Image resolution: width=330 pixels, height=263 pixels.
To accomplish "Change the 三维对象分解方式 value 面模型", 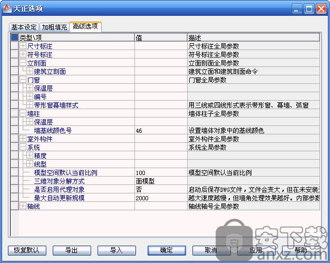I will pyautogui.click(x=161, y=181).
